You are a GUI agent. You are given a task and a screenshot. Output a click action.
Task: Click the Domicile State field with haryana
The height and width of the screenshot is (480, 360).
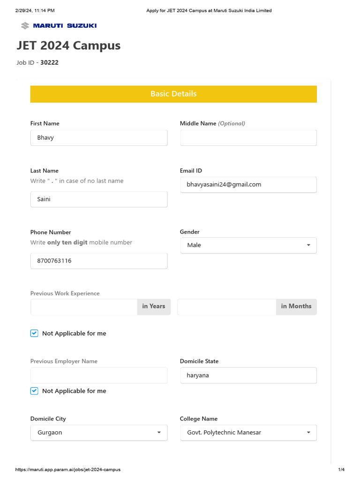pyautogui.click(x=248, y=375)
